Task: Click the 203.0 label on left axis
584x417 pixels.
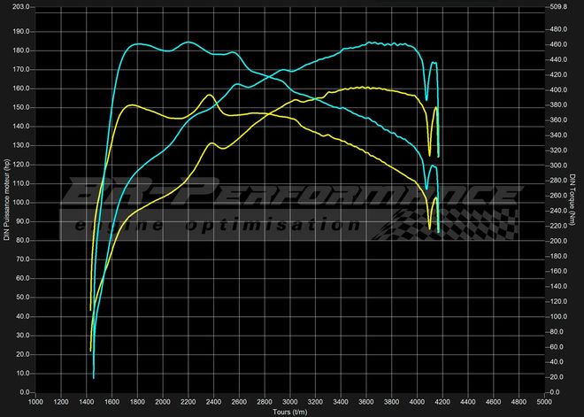Action: [19, 6]
